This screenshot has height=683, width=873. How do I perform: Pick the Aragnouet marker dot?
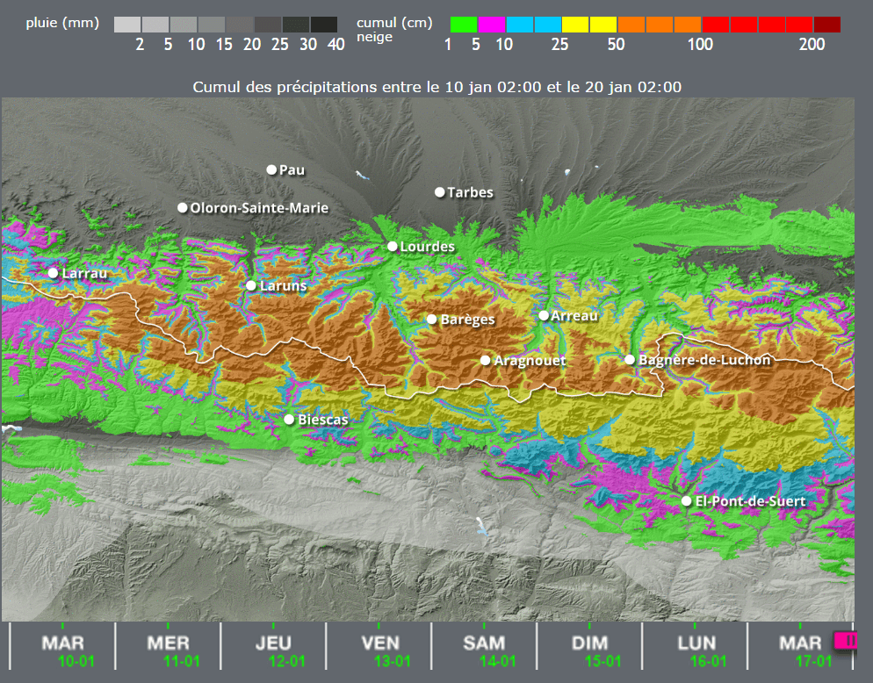486,361
